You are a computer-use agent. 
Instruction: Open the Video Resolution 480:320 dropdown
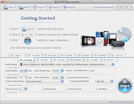pyautogui.click(x=104, y=81)
